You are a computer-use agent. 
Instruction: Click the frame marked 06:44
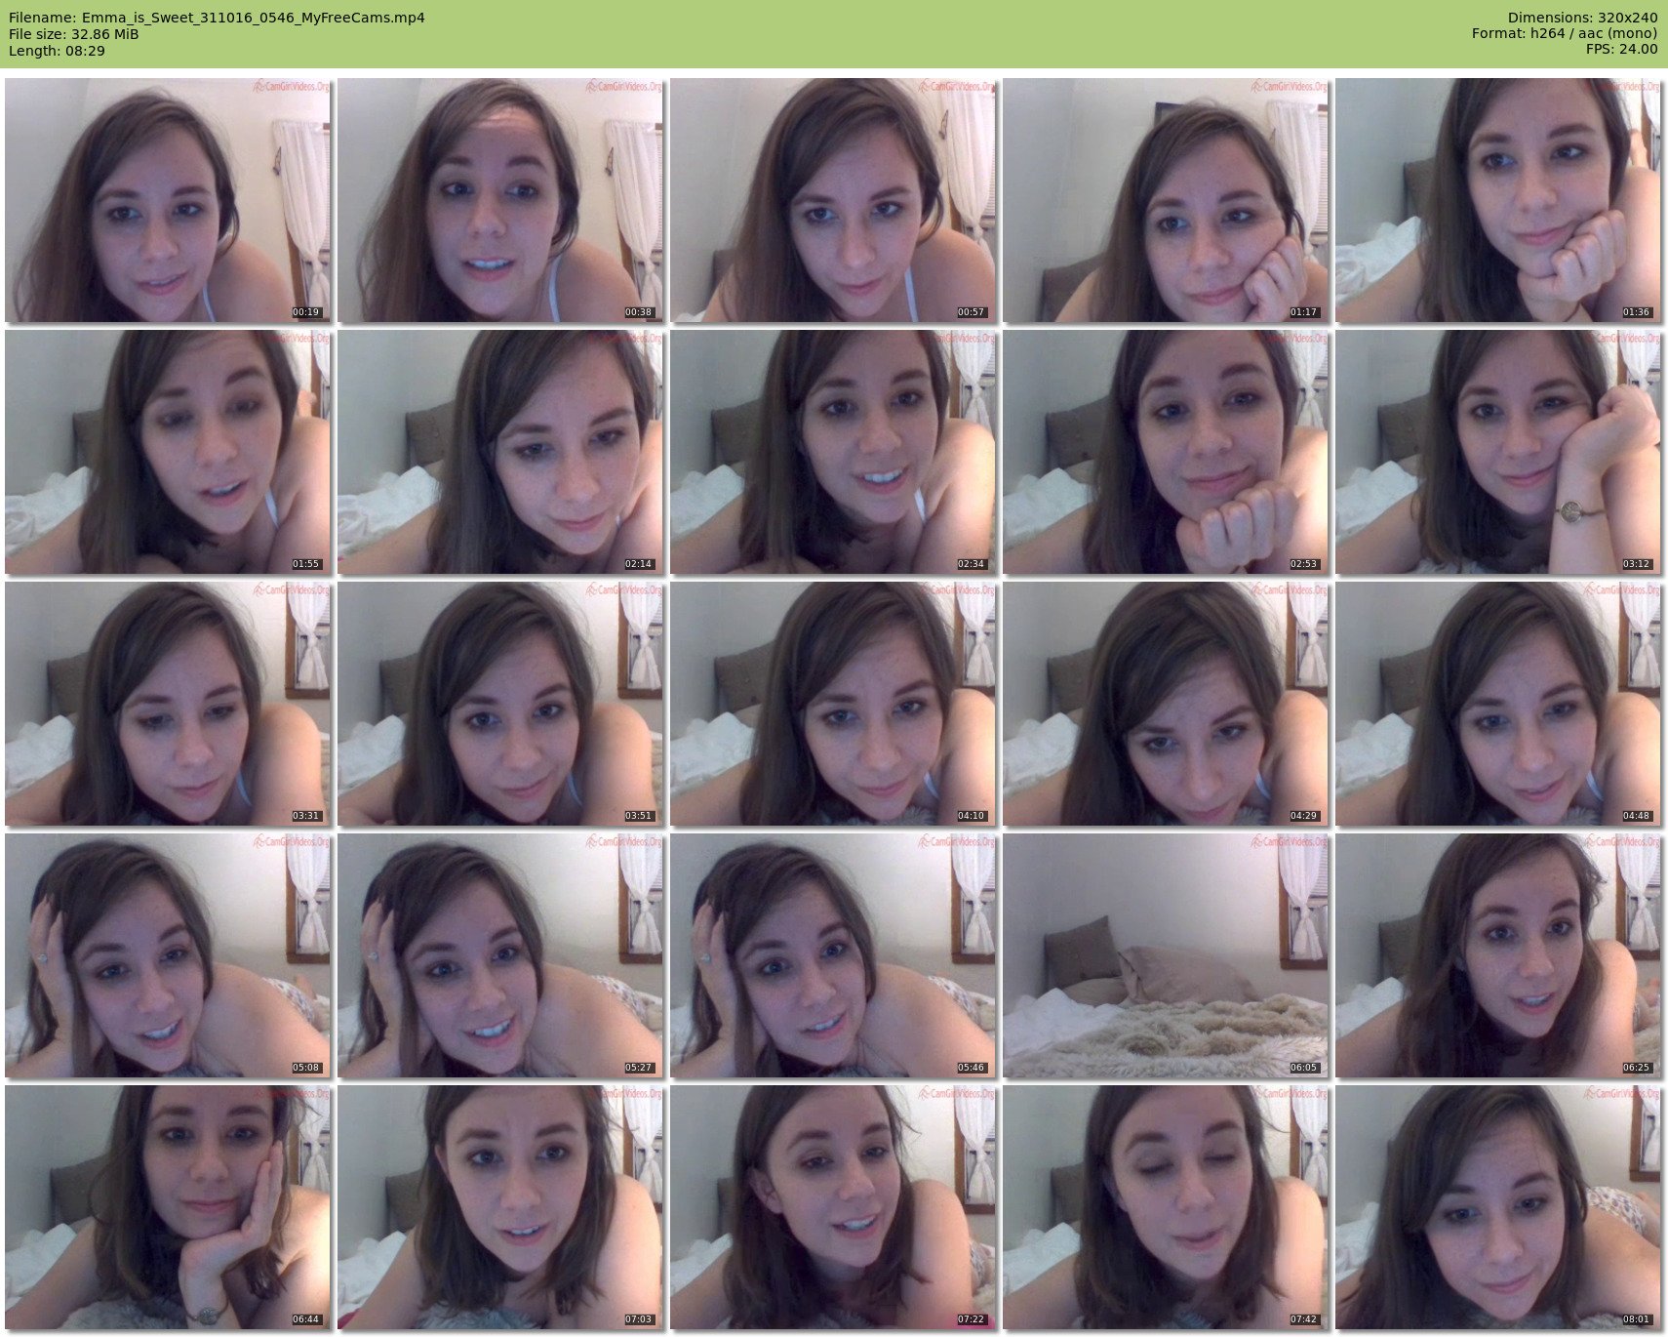point(168,1207)
